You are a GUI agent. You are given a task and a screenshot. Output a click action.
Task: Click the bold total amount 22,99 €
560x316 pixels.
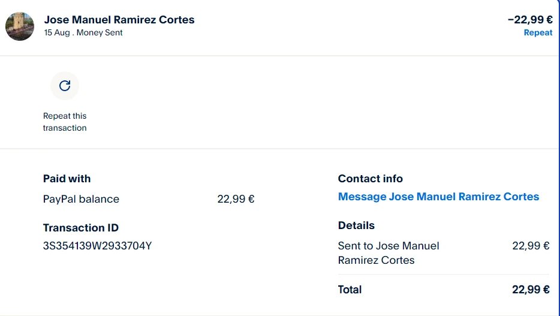click(531, 290)
